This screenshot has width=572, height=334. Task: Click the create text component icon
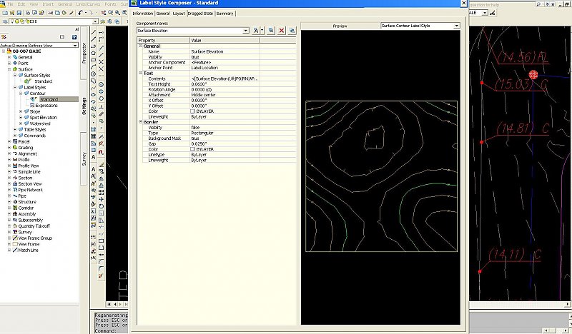point(257,31)
